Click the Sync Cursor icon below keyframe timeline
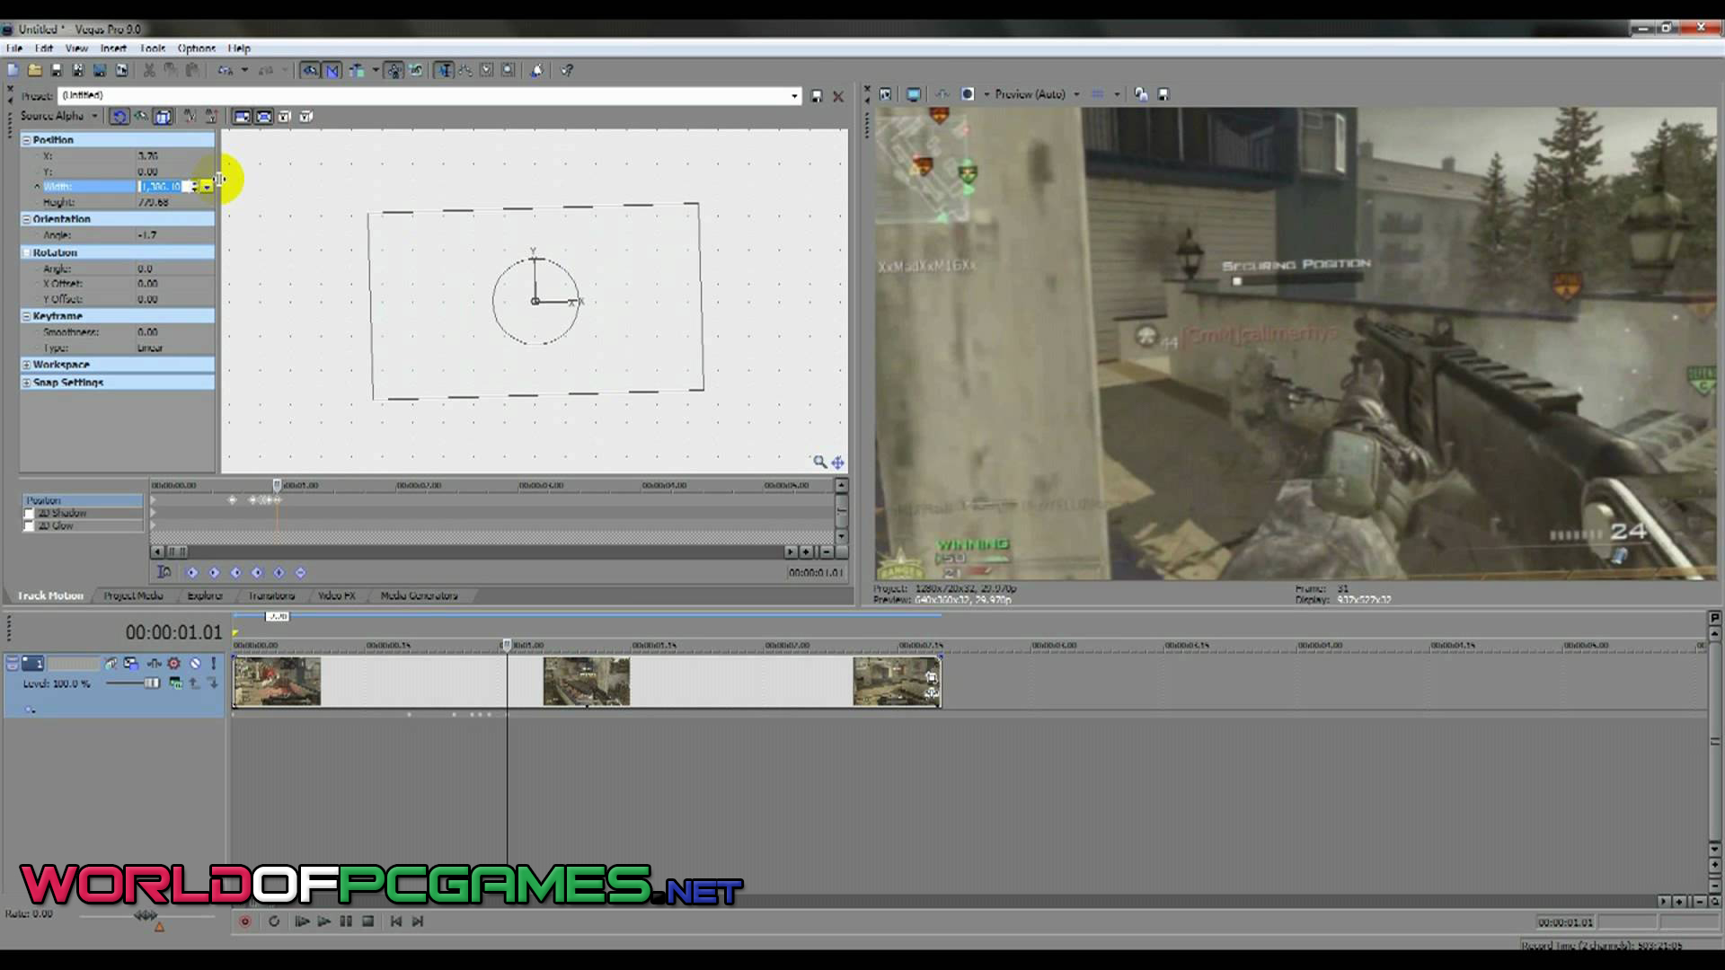 (164, 572)
